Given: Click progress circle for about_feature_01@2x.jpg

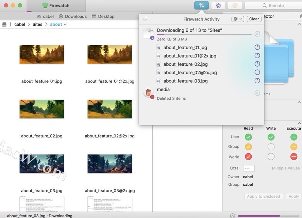Looking at the screenshot, I should click(257, 55).
